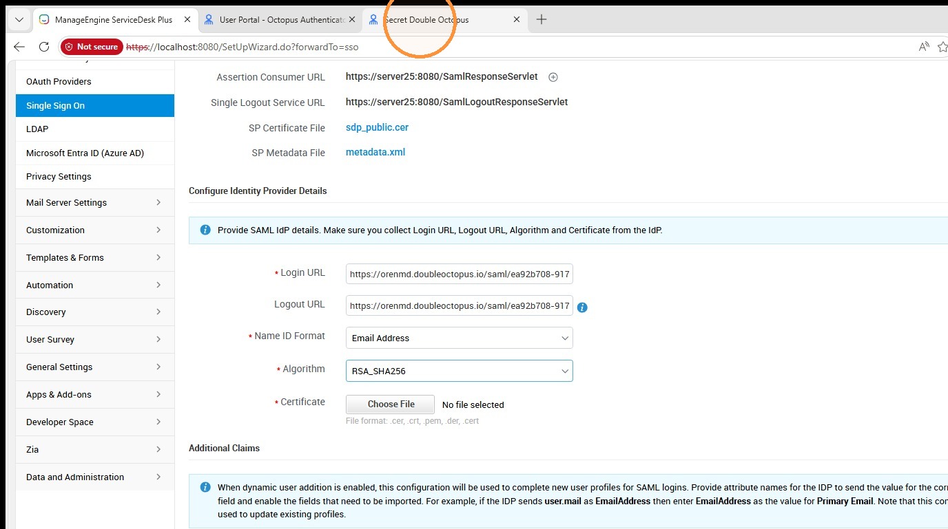The height and width of the screenshot is (529, 948).
Task: Open Privacy Settings in sidebar
Action: click(95, 177)
